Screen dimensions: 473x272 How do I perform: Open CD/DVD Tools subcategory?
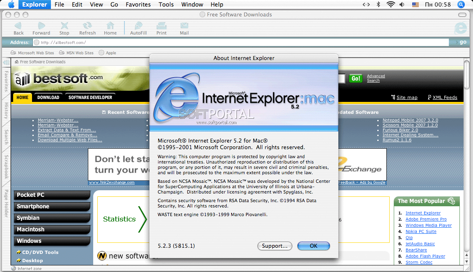pos(40,252)
